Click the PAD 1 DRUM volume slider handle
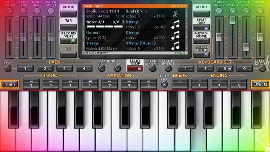Image resolution: width=270 pixels, height=152 pixels. 10,37
